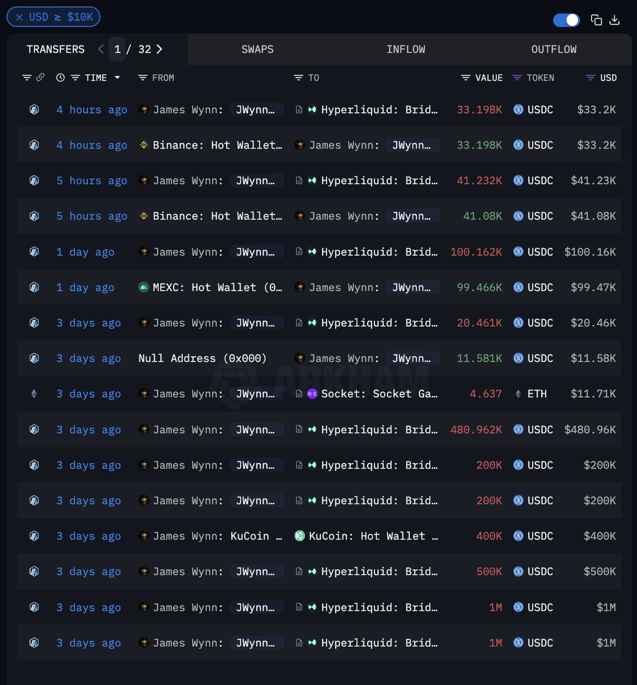Click the USD amount $500K

point(600,571)
